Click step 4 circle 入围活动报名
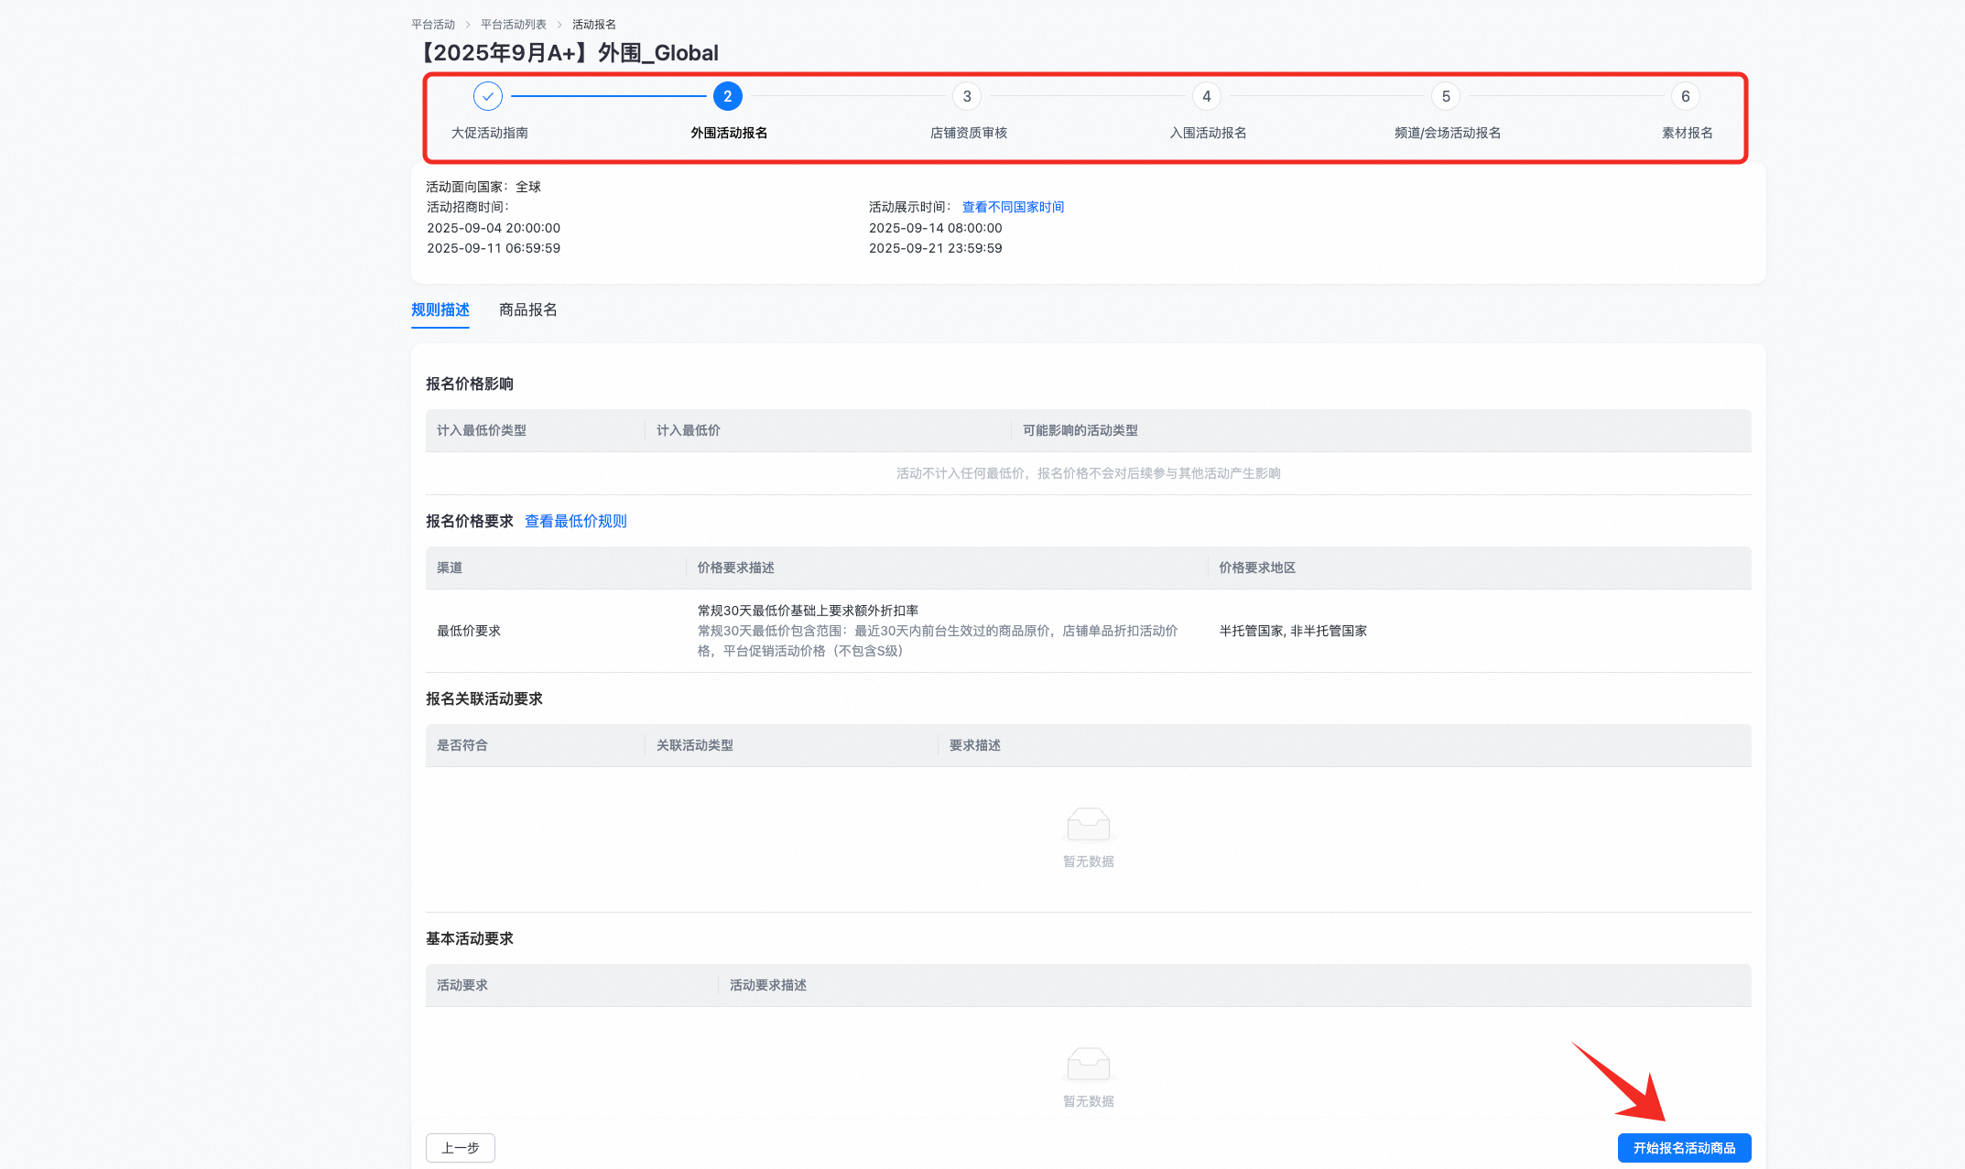 point(1206,96)
